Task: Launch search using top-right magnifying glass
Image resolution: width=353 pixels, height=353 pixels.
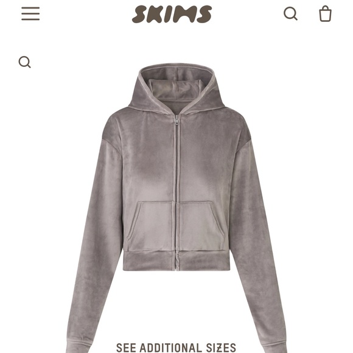Action: 290,14
